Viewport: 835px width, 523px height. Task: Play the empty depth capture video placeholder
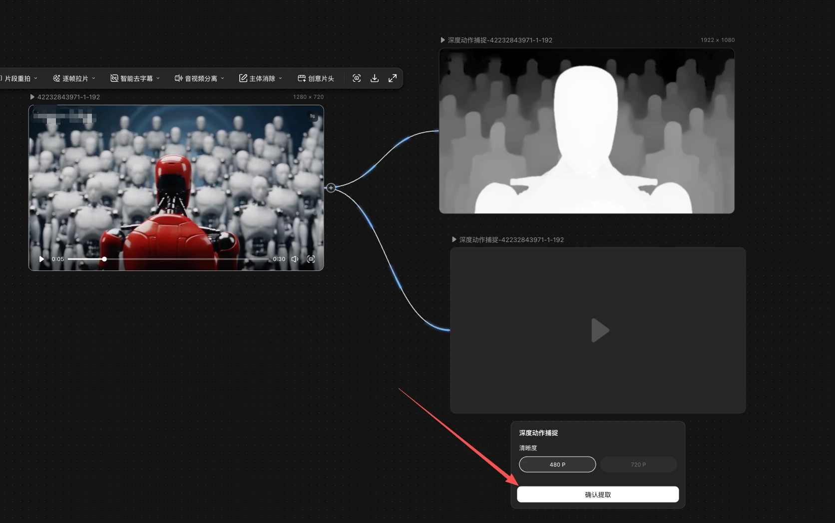[x=599, y=330]
